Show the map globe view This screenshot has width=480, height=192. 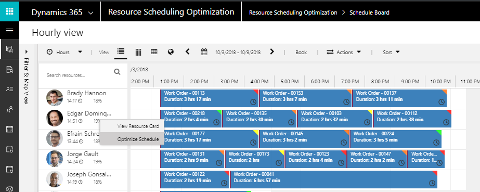click(x=171, y=52)
